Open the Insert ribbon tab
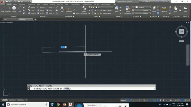The width and height of the screenshot is (191, 107). click(15, 4)
